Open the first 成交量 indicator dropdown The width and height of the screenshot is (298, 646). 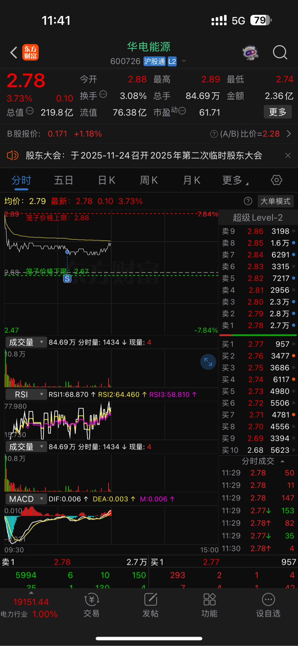[x=26, y=342]
